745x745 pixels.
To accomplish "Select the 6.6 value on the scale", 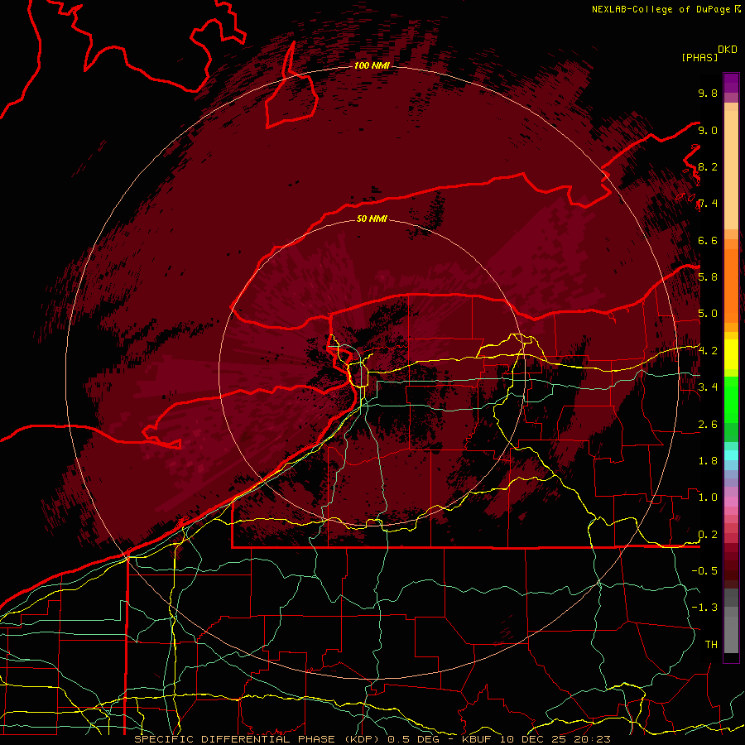I will point(708,240).
